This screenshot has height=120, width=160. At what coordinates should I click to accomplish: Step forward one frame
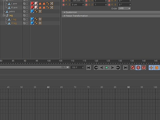pyautogui.click(x=112, y=67)
